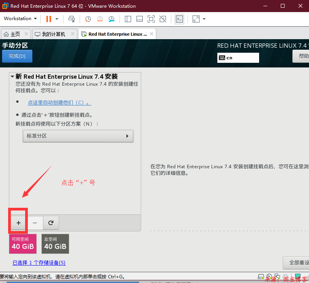Click the 总空间 40 GiB box
This screenshot has height=283, width=309.
(55, 244)
